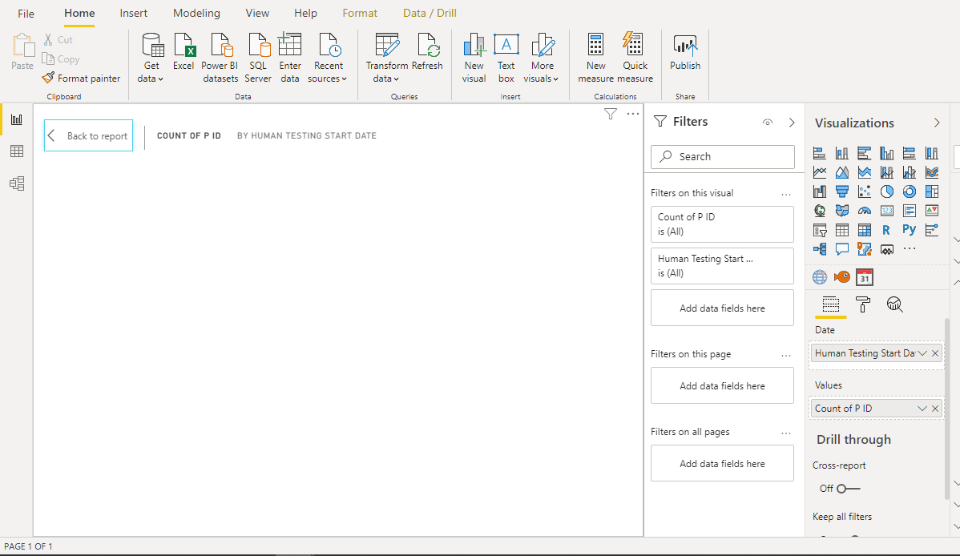
Task: Open the Format paint roller tab
Action: click(x=863, y=304)
